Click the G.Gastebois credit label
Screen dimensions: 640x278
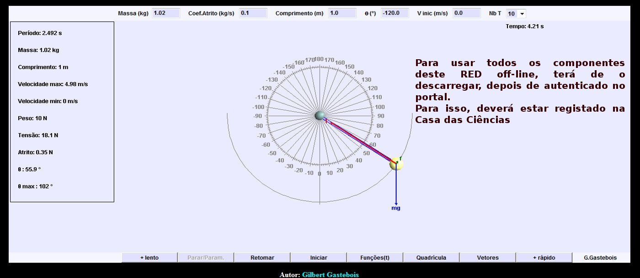[600, 257]
